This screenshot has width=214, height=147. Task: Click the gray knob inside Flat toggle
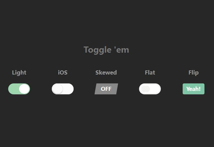(x=146, y=89)
